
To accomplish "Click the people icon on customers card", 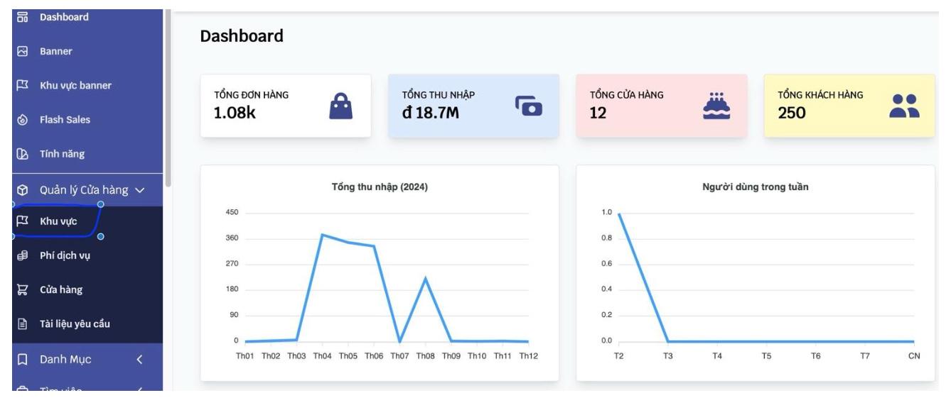I will 904,106.
